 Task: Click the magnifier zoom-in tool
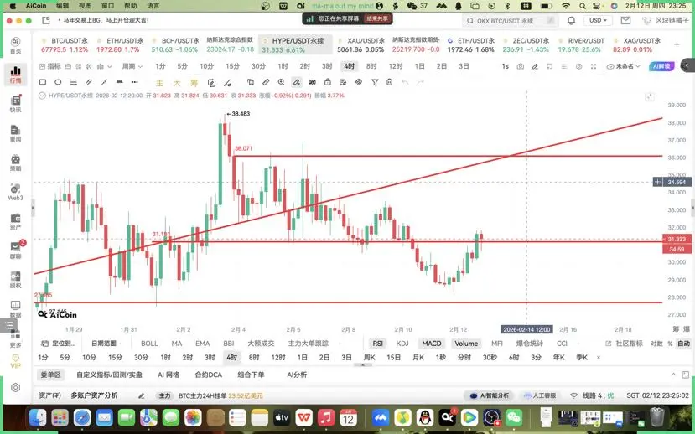coord(282,82)
